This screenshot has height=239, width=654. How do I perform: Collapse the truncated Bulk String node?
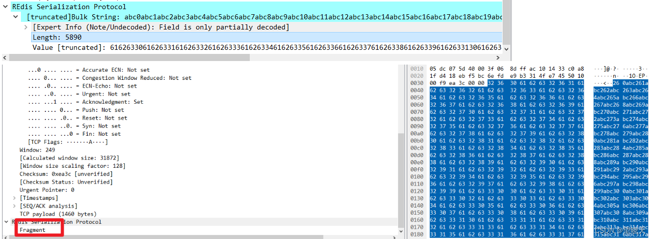click(x=16, y=17)
